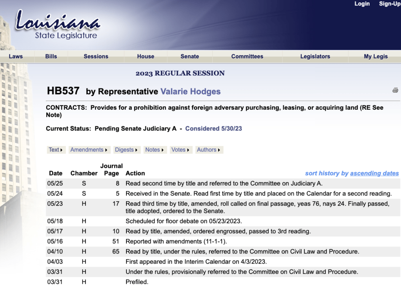Click the printer icon beside bill title
This screenshot has height=291, width=401.
pos(395,90)
